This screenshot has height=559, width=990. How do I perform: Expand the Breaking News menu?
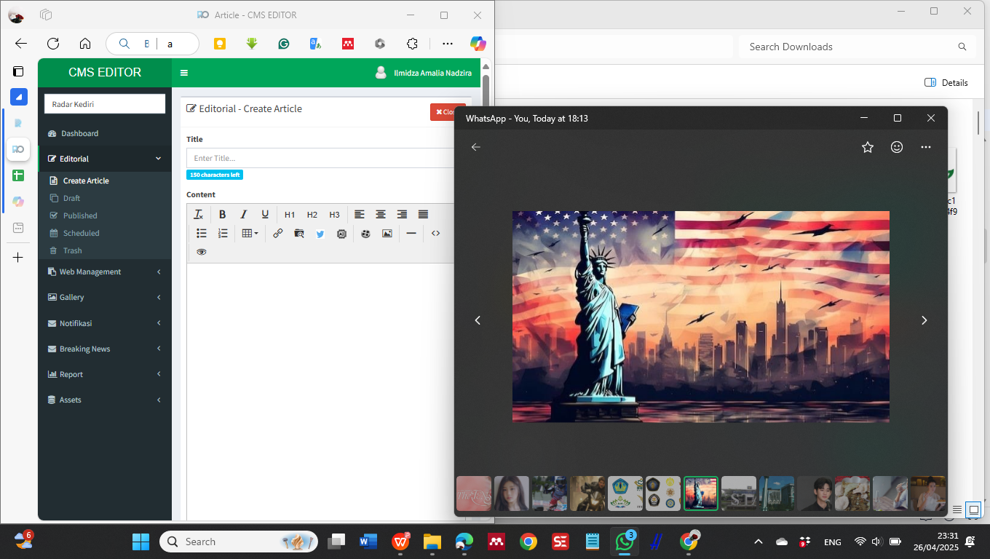click(105, 349)
